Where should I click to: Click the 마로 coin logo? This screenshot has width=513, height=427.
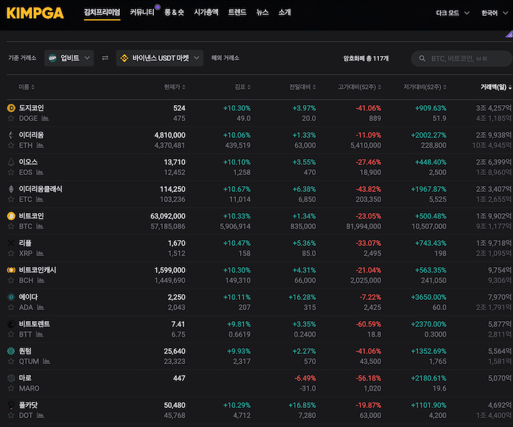[x=11, y=378]
